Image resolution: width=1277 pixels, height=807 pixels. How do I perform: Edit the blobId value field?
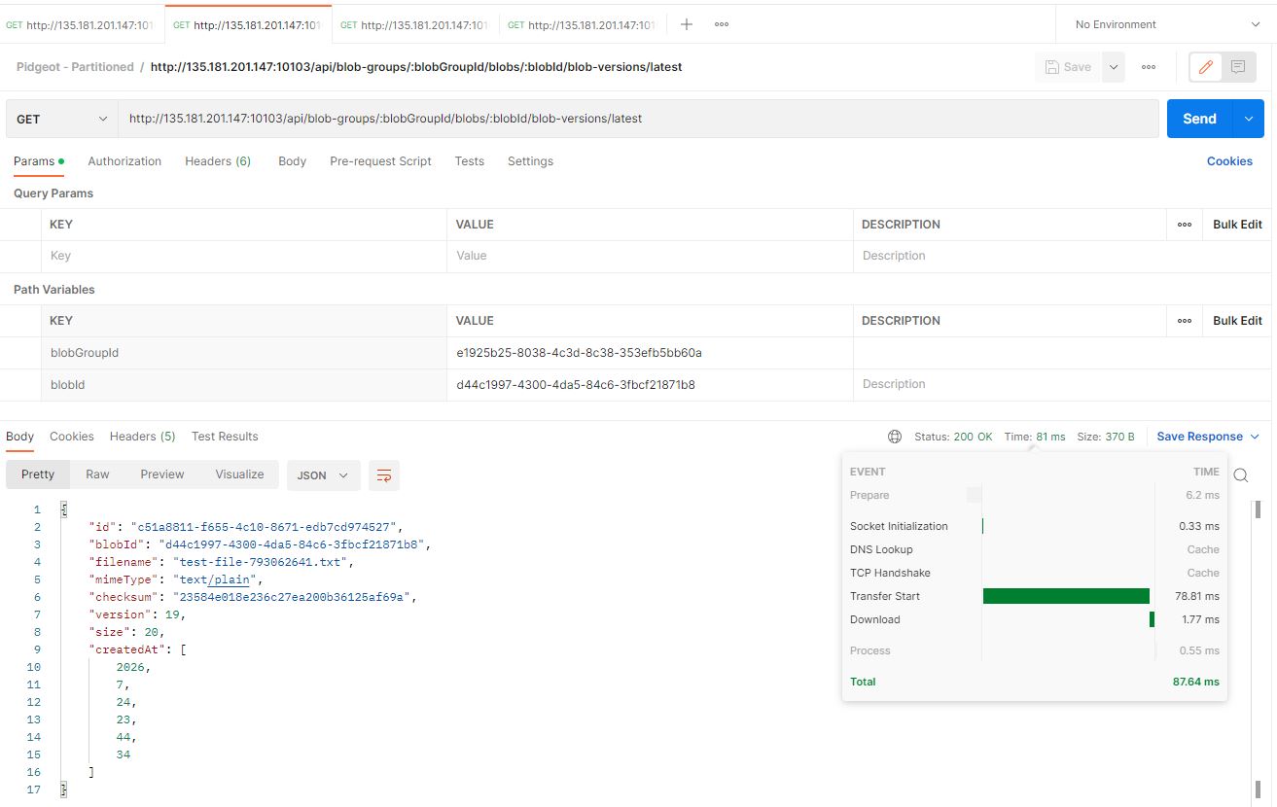point(650,385)
